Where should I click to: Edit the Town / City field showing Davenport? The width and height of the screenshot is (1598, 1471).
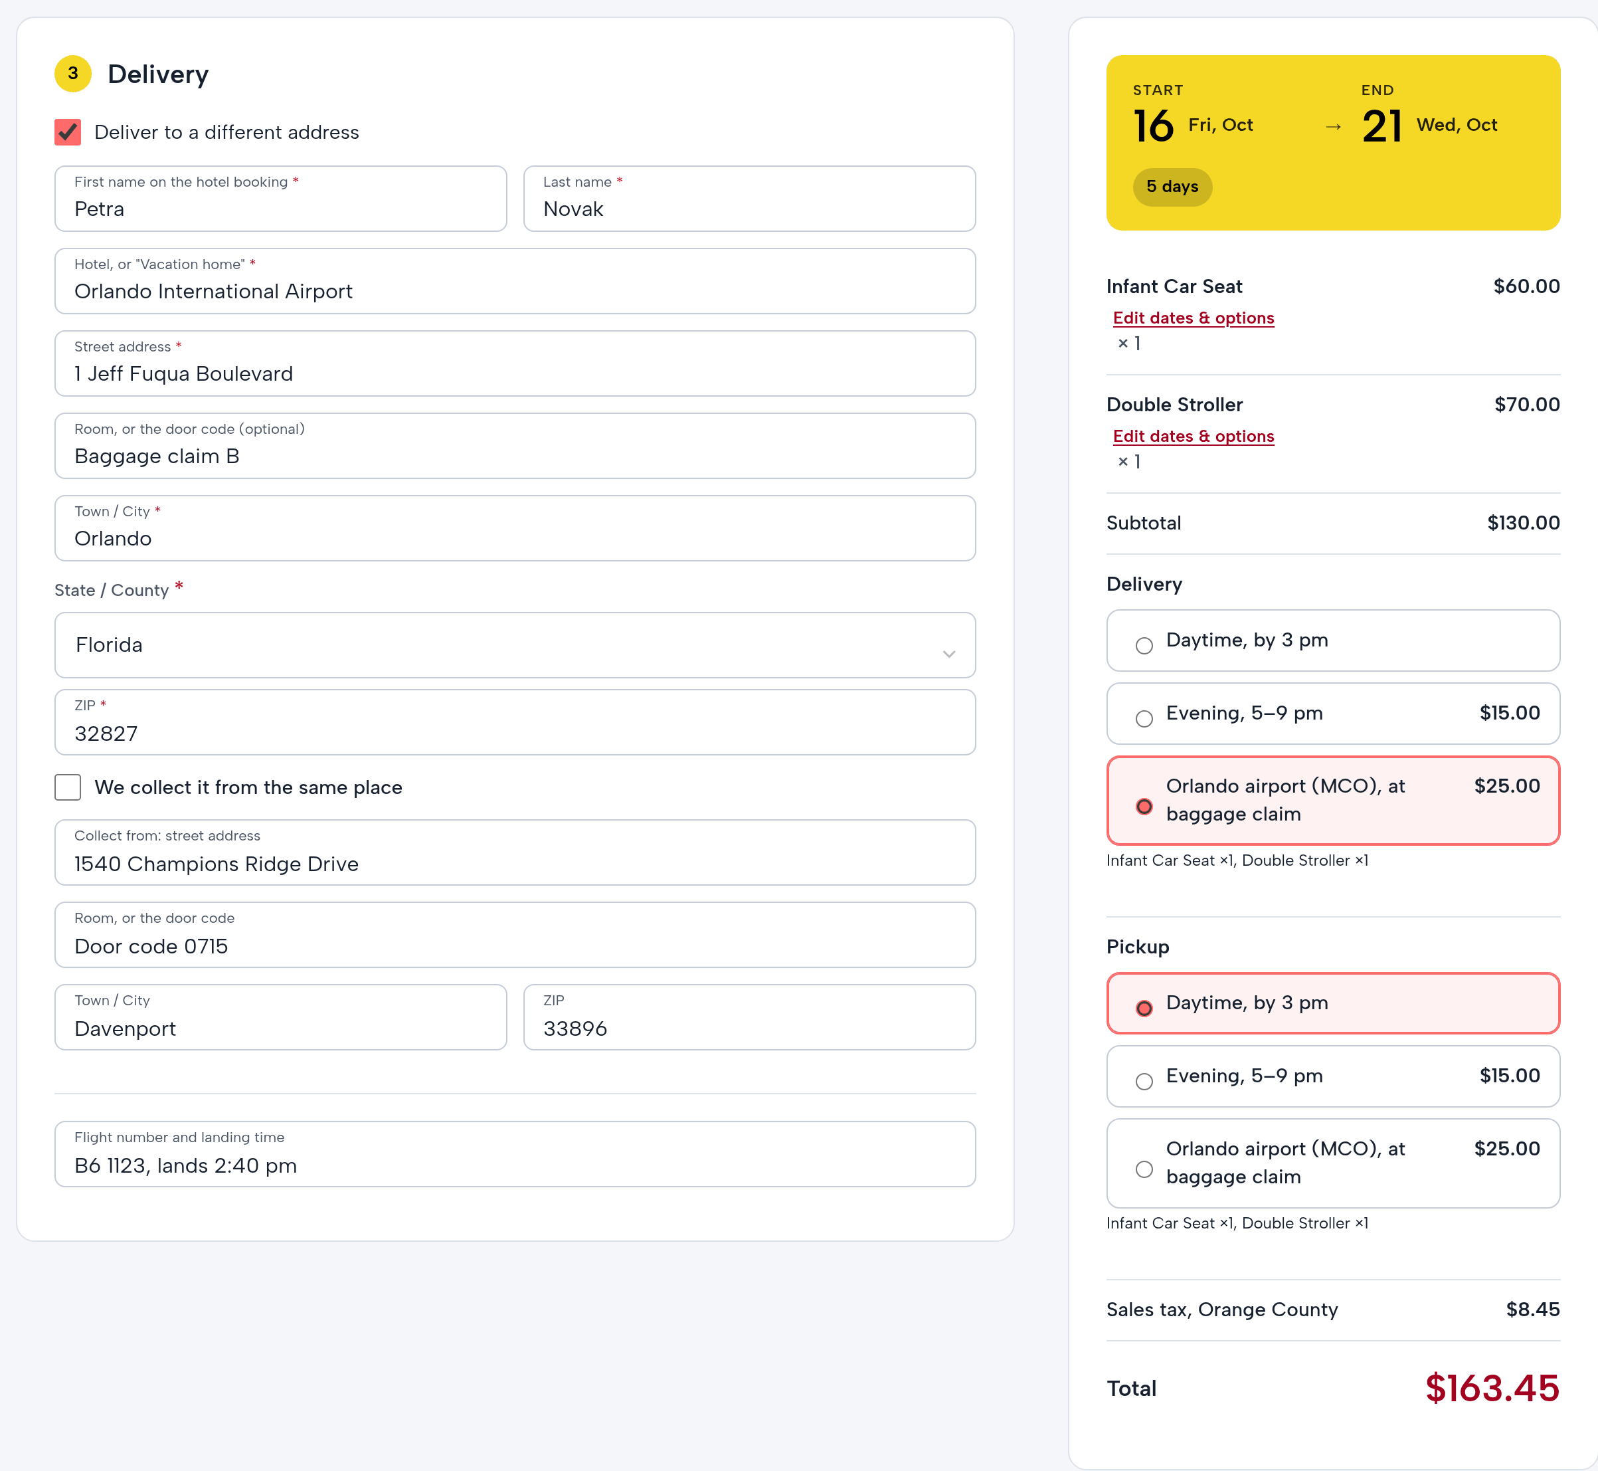[280, 1017]
